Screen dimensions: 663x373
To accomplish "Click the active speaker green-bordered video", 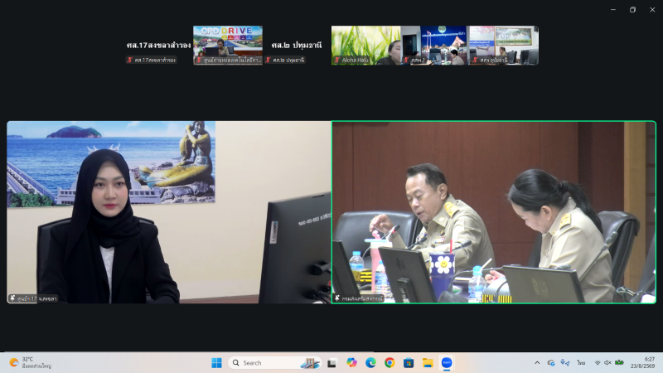I will 494,212.
